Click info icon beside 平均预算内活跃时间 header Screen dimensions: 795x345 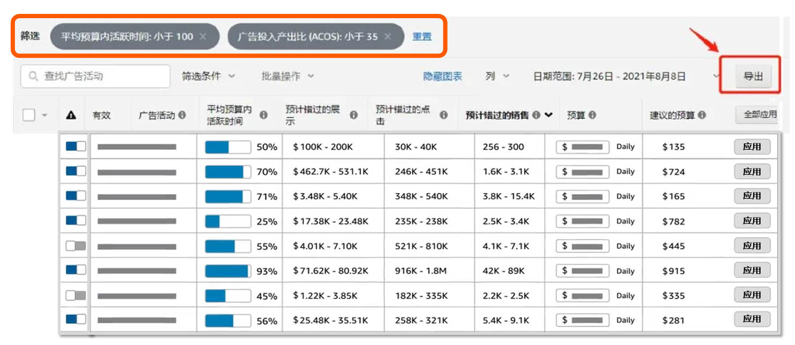263,115
